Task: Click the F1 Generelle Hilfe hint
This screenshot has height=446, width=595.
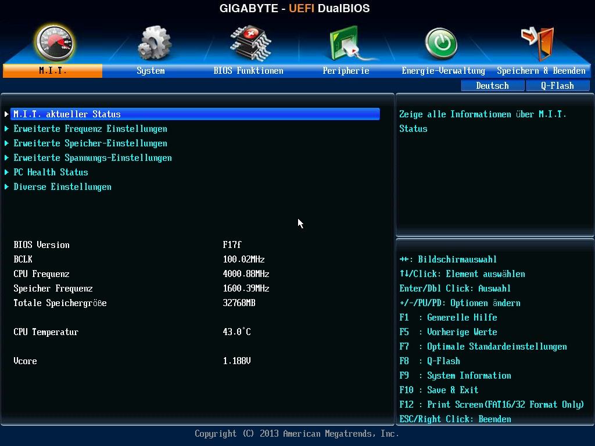Action: [x=448, y=318]
